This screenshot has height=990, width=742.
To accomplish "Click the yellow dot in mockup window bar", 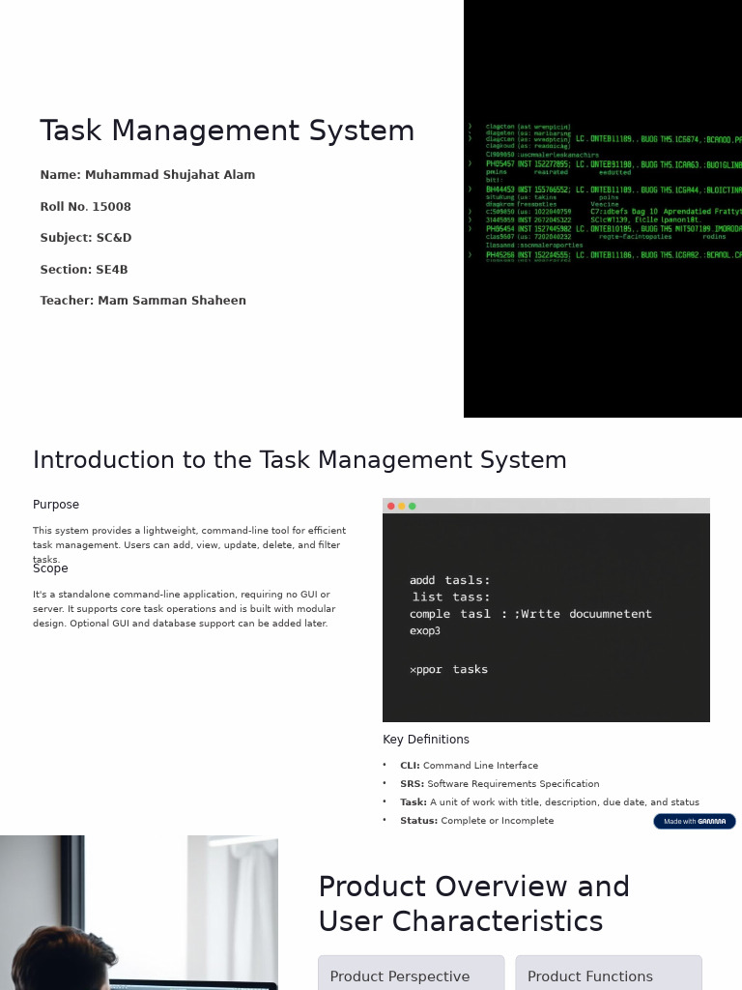I will pyautogui.click(x=401, y=506).
